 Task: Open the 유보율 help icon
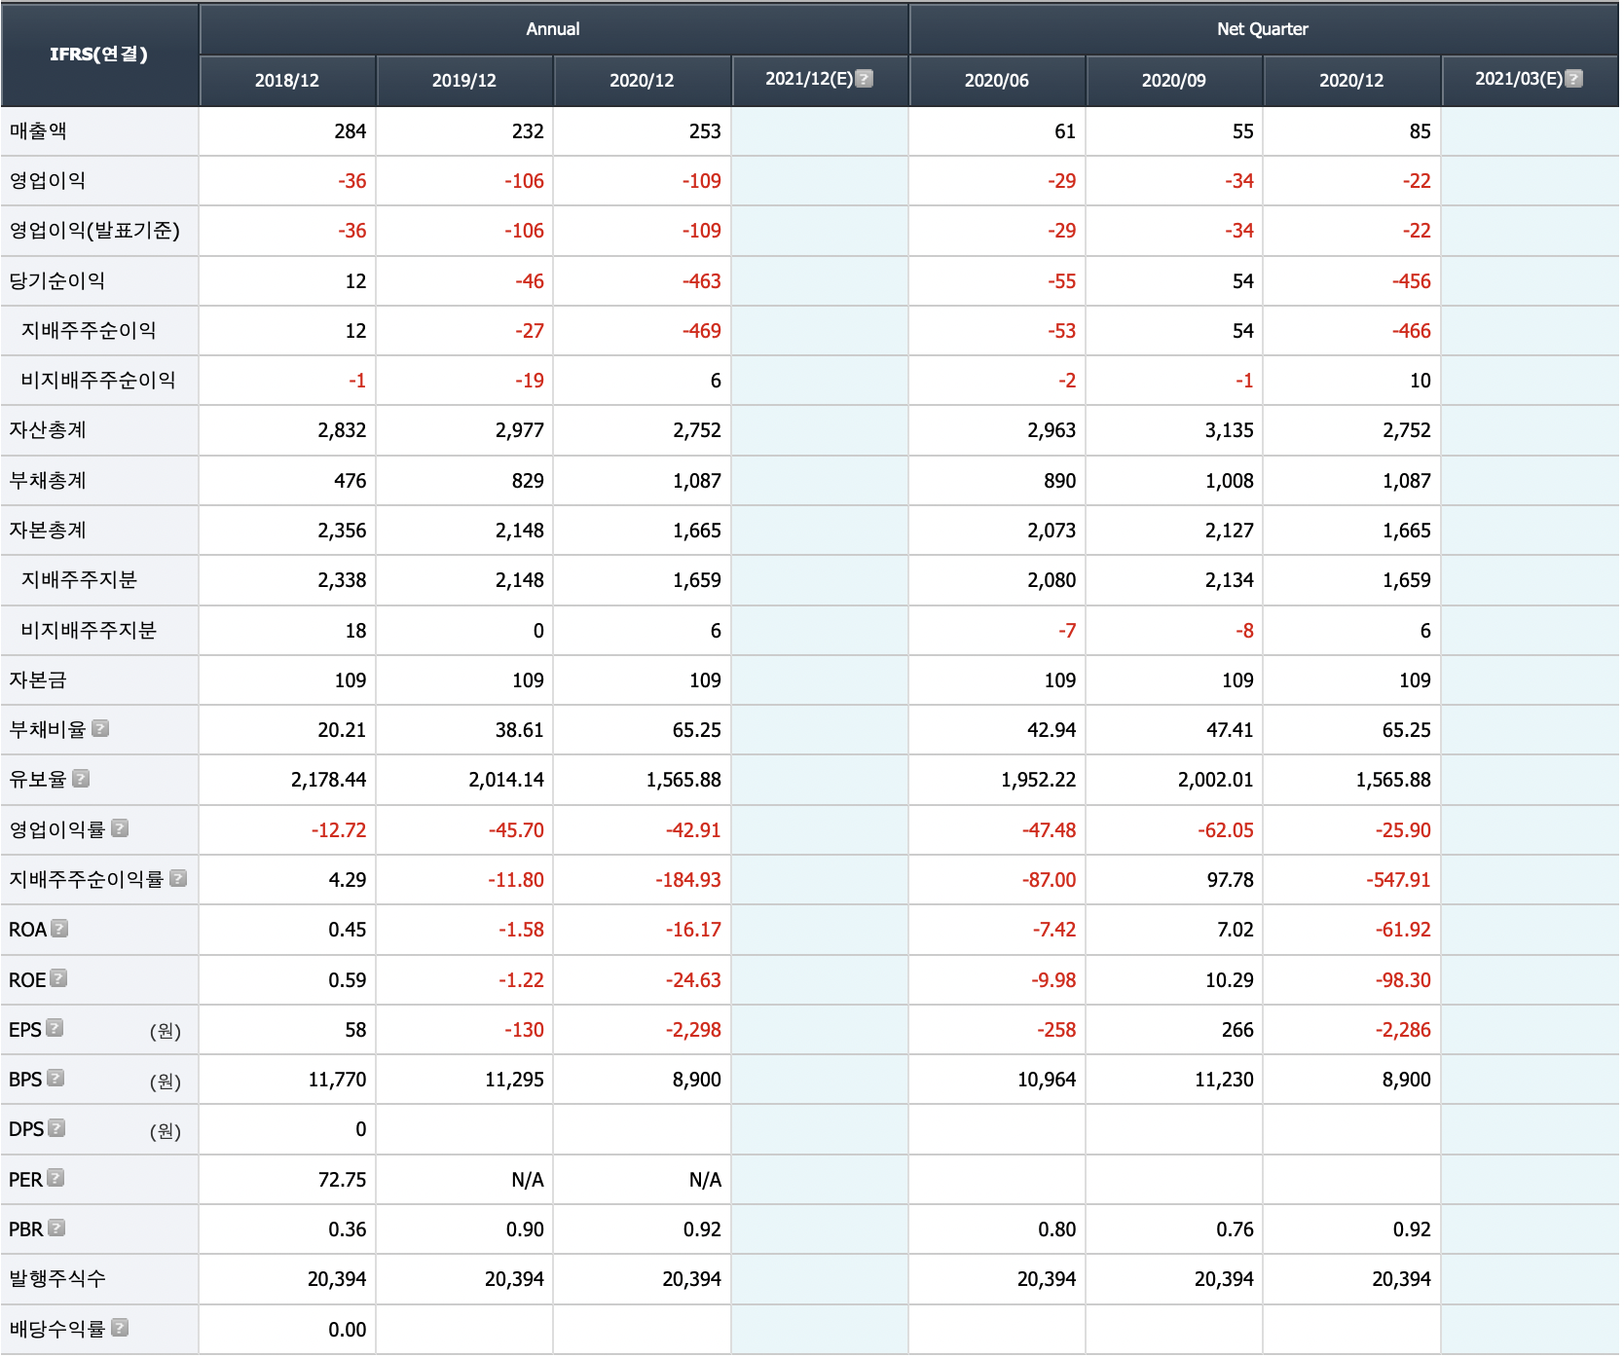point(81,778)
